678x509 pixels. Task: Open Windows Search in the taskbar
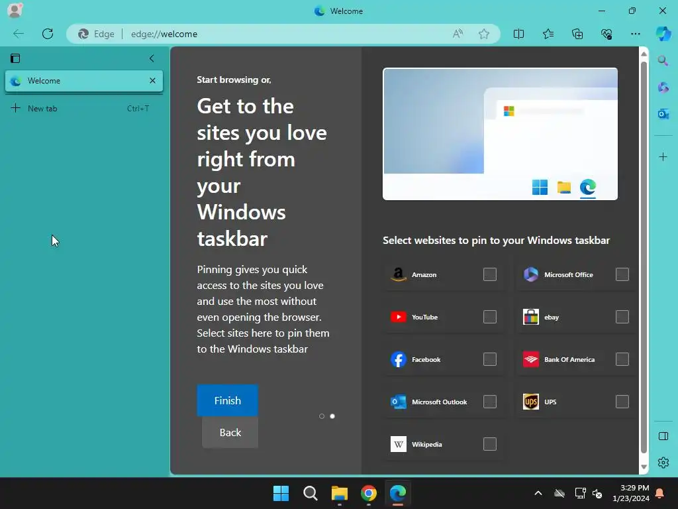point(310,493)
